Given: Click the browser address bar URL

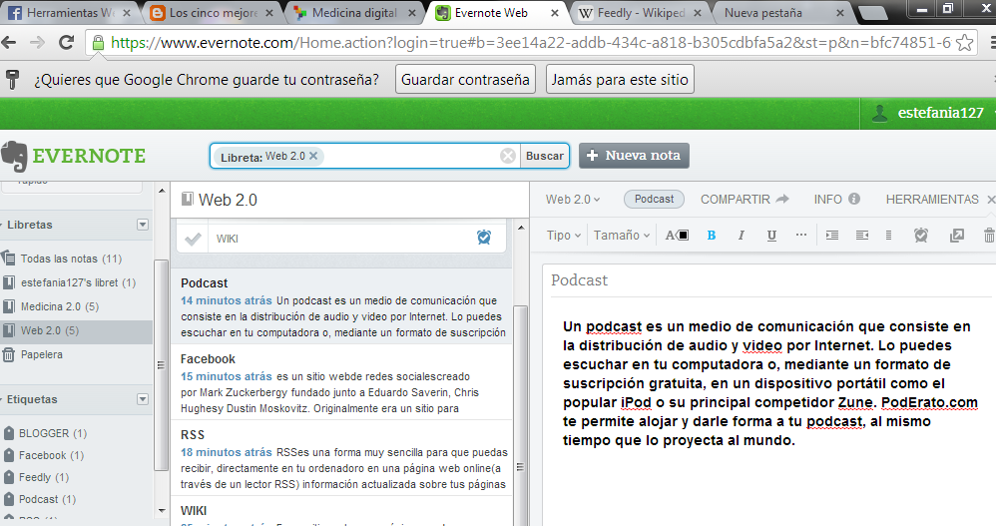Looking at the screenshot, I should tap(530, 43).
